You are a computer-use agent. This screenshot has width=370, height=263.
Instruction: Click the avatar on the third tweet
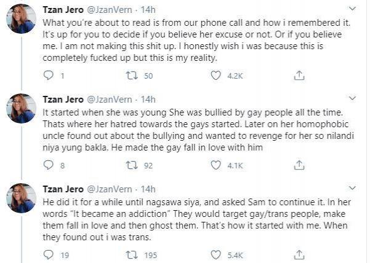pos(21,197)
